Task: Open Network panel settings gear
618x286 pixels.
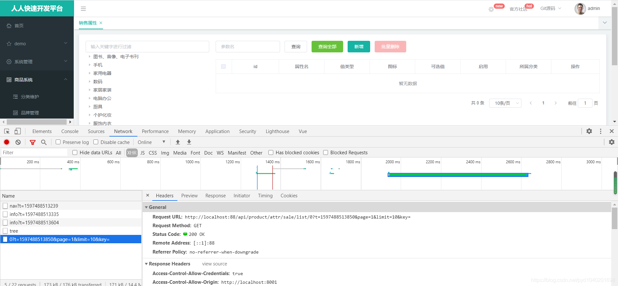Action: pyautogui.click(x=612, y=142)
